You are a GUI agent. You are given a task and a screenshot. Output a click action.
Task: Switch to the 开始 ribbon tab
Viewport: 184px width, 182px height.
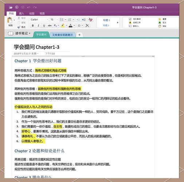pos(11,13)
